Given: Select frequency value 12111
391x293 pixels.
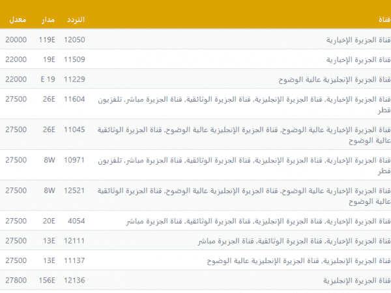Looking at the screenshot, I should click(x=74, y=241).
